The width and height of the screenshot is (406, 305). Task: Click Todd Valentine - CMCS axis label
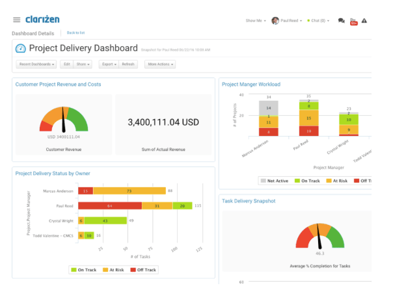53,235
